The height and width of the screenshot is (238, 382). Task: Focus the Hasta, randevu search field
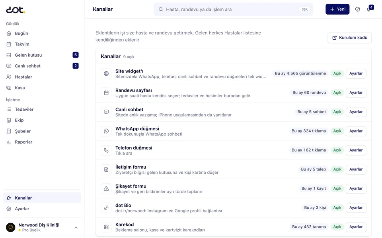234,9
